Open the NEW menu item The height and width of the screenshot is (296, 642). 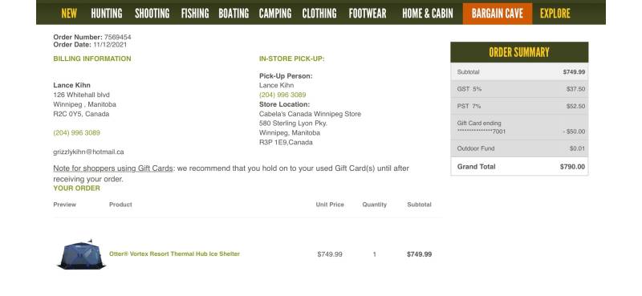[69, 14]
